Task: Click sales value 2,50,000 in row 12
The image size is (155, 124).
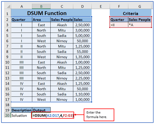Action: click(x=82, y=73)
